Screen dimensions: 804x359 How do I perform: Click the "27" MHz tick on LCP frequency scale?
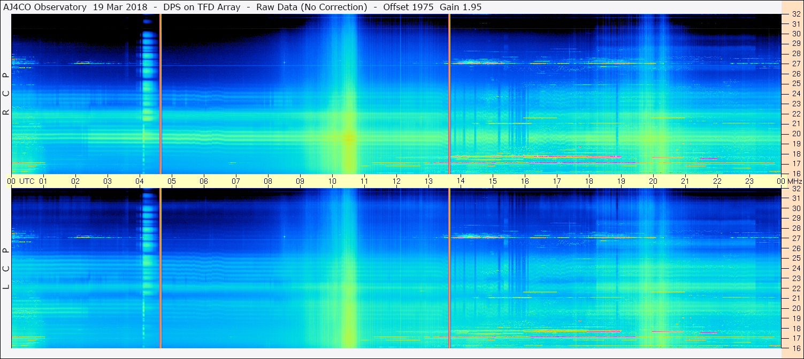click(x=795, y=238)
